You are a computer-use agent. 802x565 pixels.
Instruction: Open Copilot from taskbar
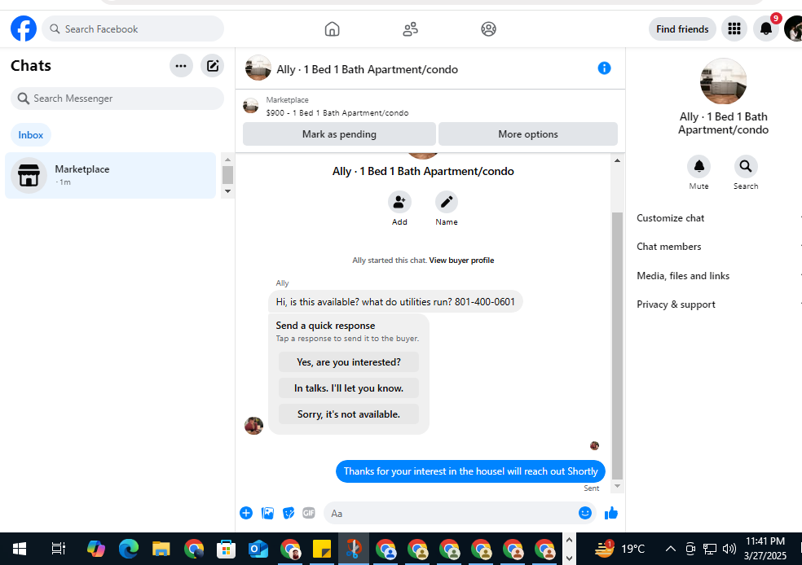[96, 550]
